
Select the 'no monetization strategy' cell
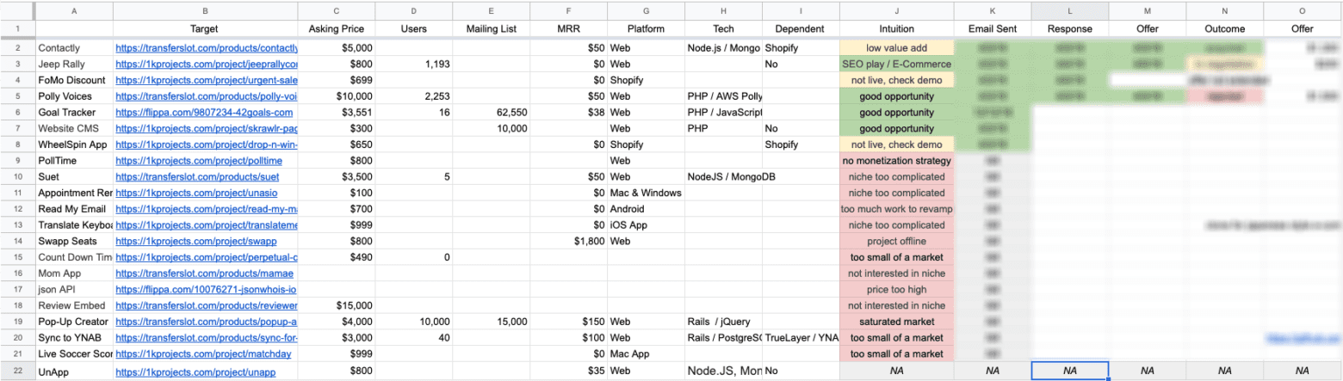[x=896, y=161]
